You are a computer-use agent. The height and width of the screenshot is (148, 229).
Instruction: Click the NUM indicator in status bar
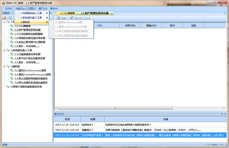pyautogui.click(x=214, y=145)
